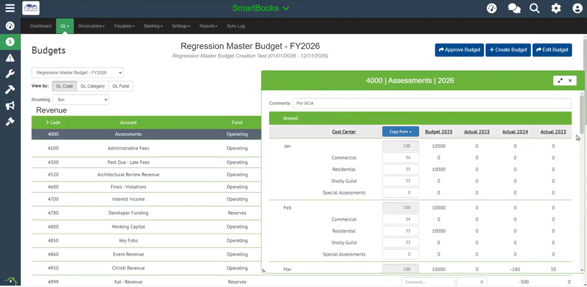The height and width of the screenshot is (287, 587).
Task: Open the settings gear icon
Action: (556, 8)
